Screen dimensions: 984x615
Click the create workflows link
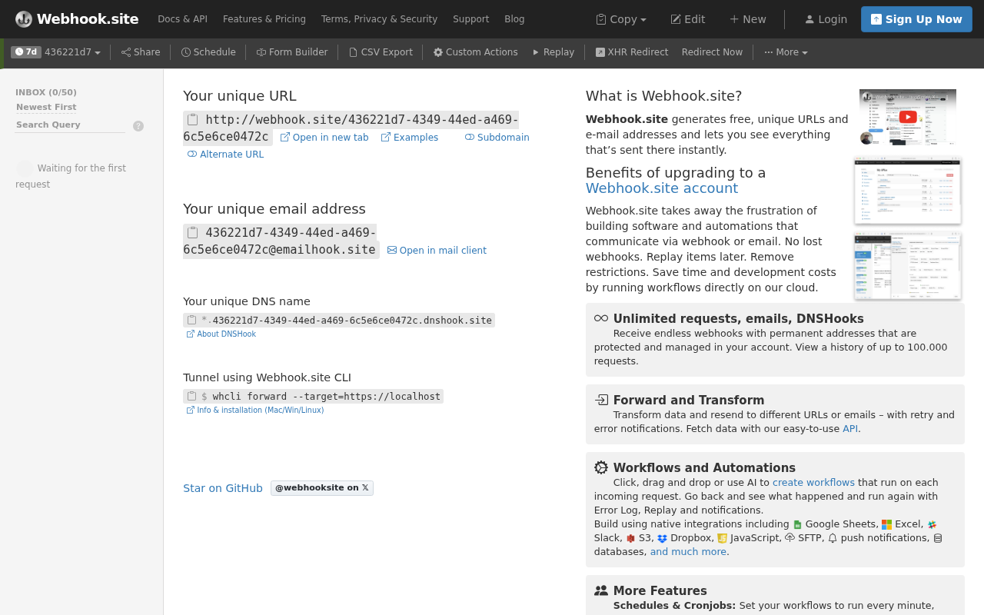pyautogui.click(x=813, y=483)
